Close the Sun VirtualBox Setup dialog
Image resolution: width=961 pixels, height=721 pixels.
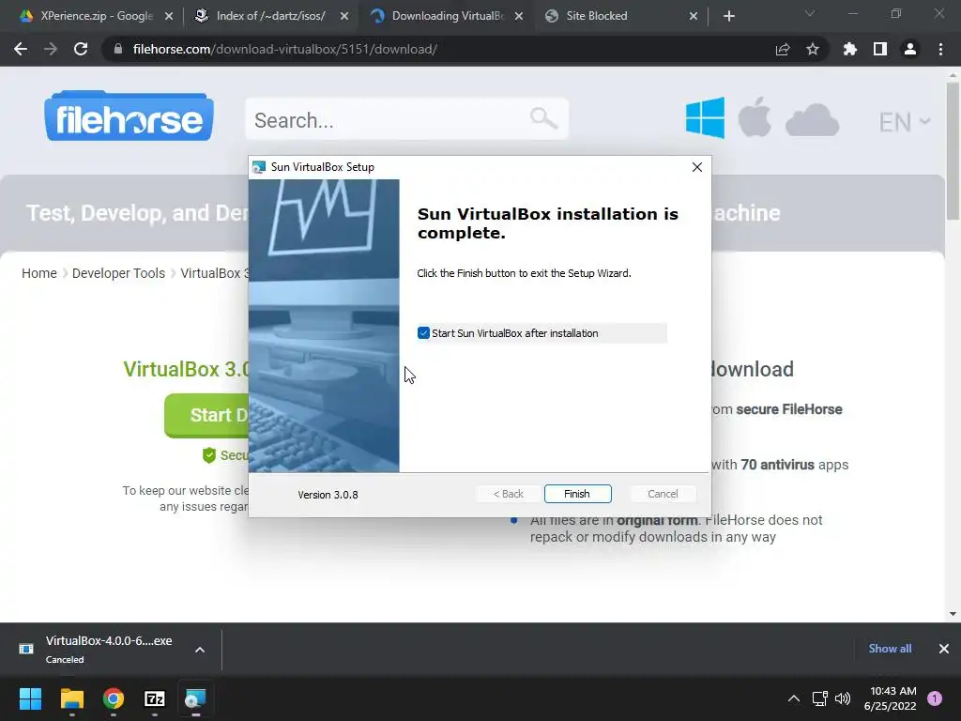697,167
